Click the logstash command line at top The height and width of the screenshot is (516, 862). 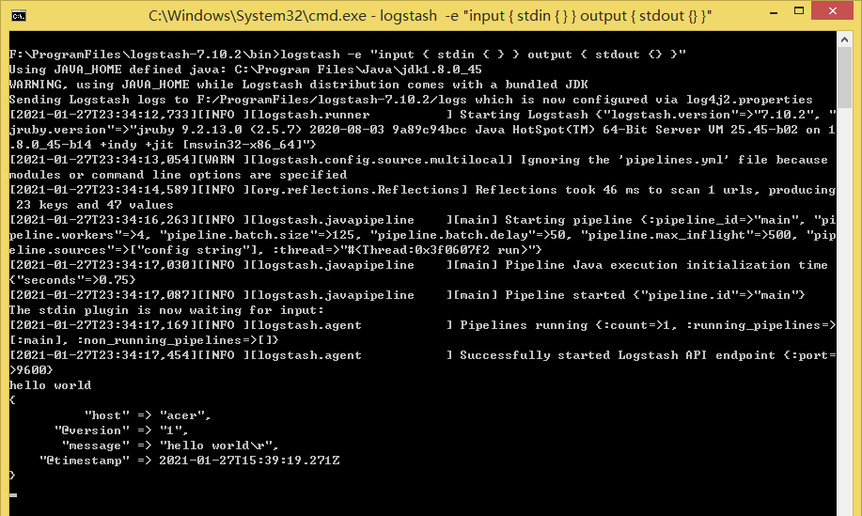pyautogui.click(x=348, y=55)
